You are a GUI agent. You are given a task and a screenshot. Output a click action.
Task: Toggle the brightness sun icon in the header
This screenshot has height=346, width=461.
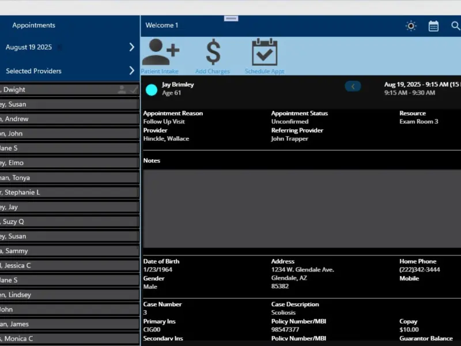click(x=411, y=26)
